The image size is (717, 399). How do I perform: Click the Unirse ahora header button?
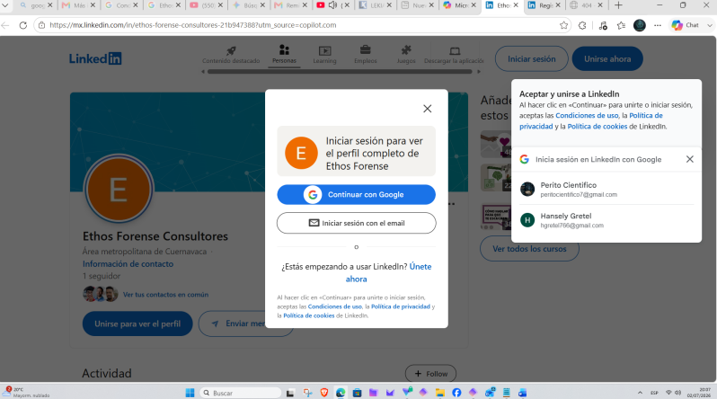607,59
